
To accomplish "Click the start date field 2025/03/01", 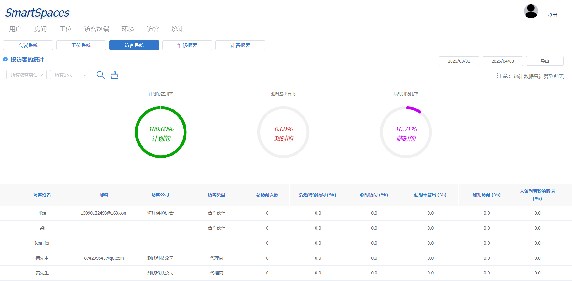I will click(459, 61).
